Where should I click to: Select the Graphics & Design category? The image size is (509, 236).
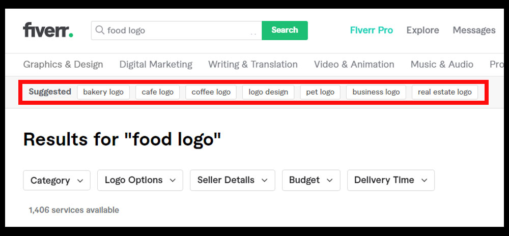coord(63,65)
